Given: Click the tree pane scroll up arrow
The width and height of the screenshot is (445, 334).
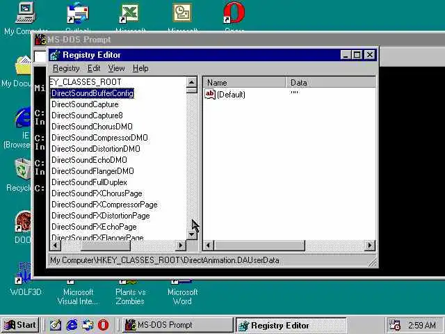Looking at the screenshot, I should [x=192, y=82].
